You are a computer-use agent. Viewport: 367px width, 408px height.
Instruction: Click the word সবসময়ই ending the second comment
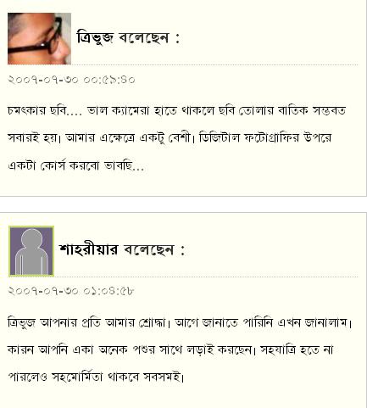coord(164,377)
